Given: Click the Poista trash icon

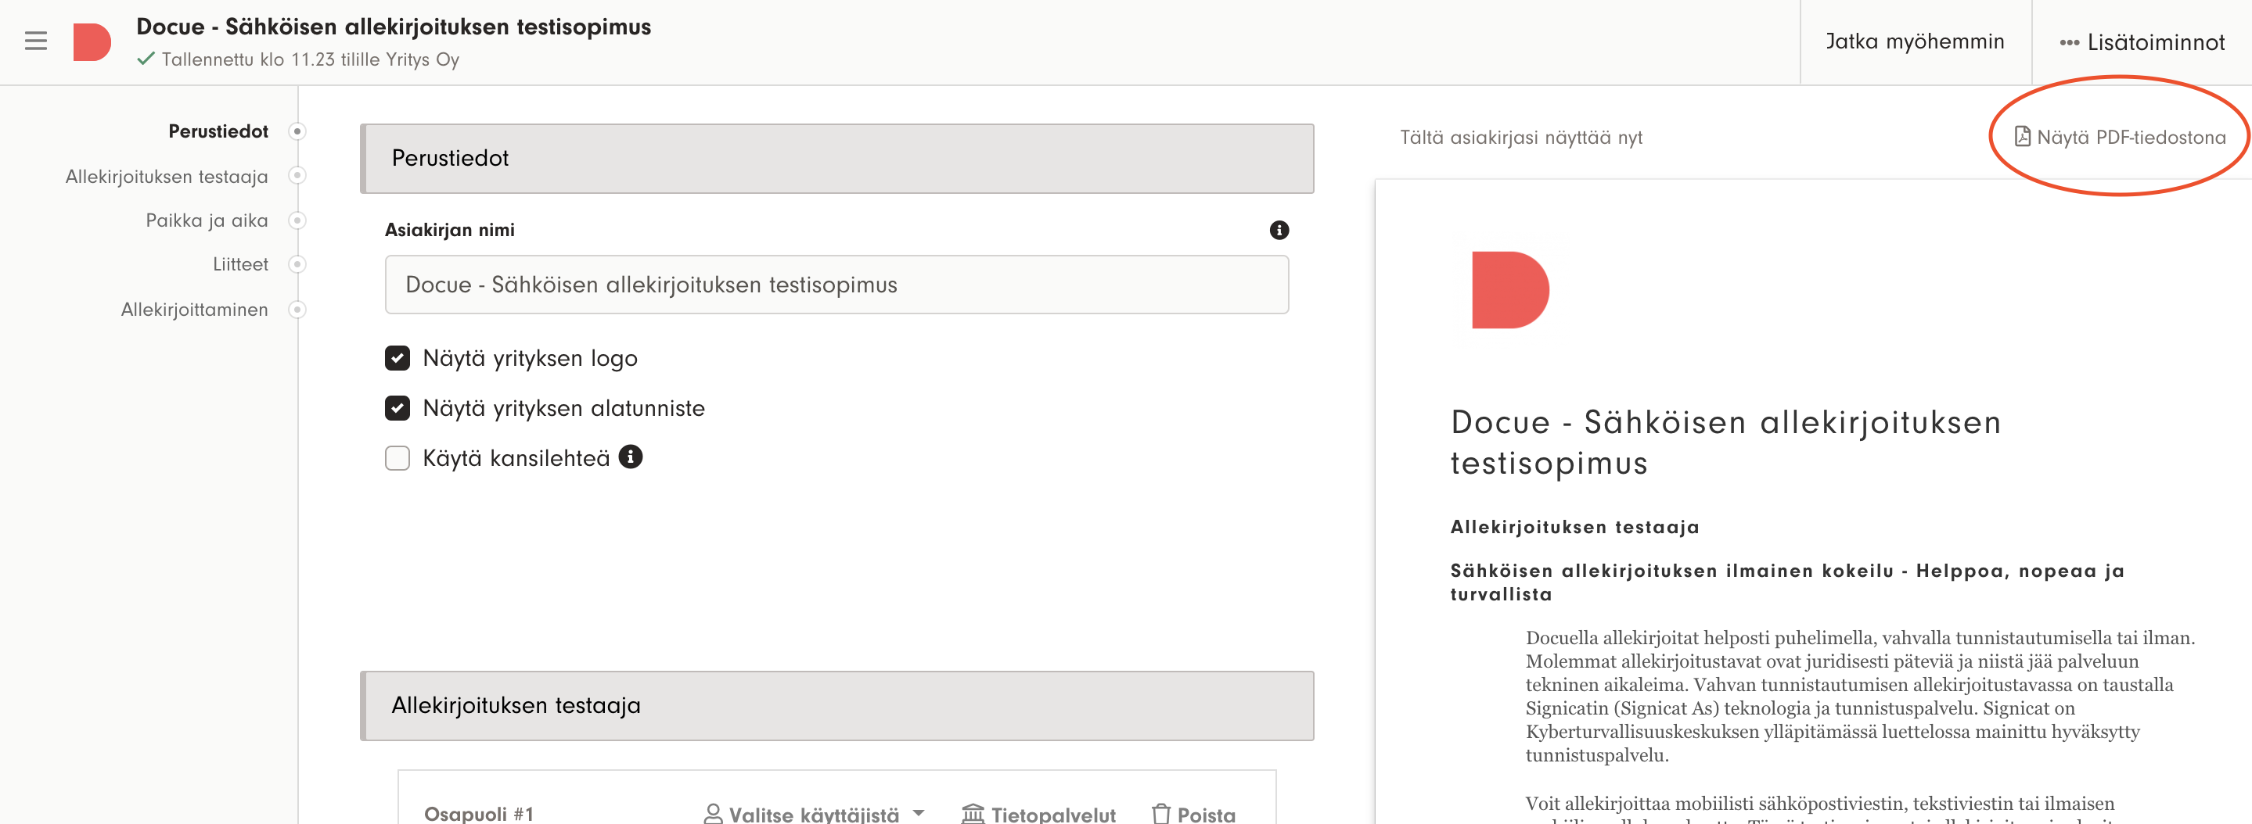Looking at the screenshot, I should tap(1160, 814).
